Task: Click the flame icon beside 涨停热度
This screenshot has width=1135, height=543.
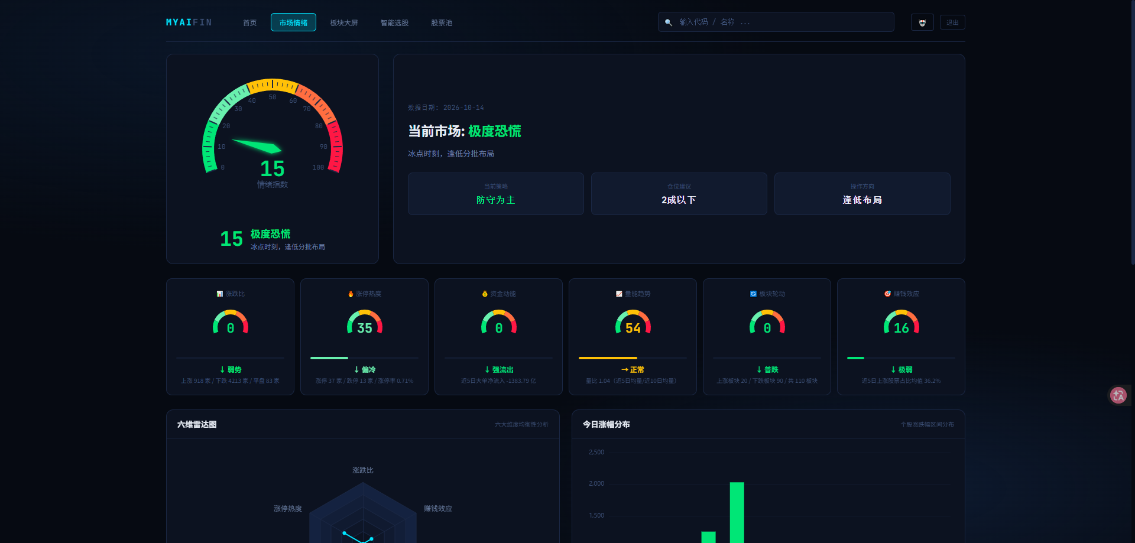Action: coord(351,294)
